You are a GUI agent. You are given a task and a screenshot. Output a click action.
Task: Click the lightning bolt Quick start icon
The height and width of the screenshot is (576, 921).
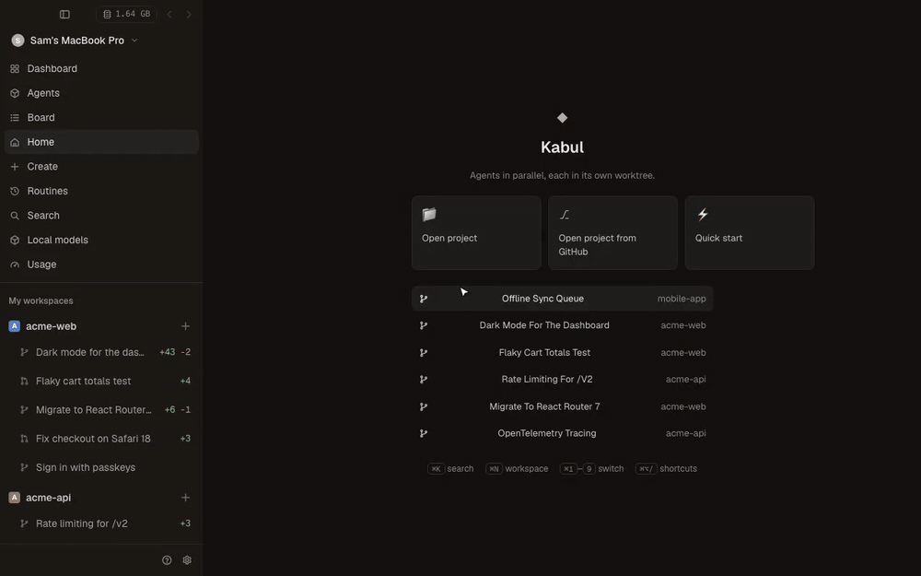pyautogui.click(x=703, y=214)
